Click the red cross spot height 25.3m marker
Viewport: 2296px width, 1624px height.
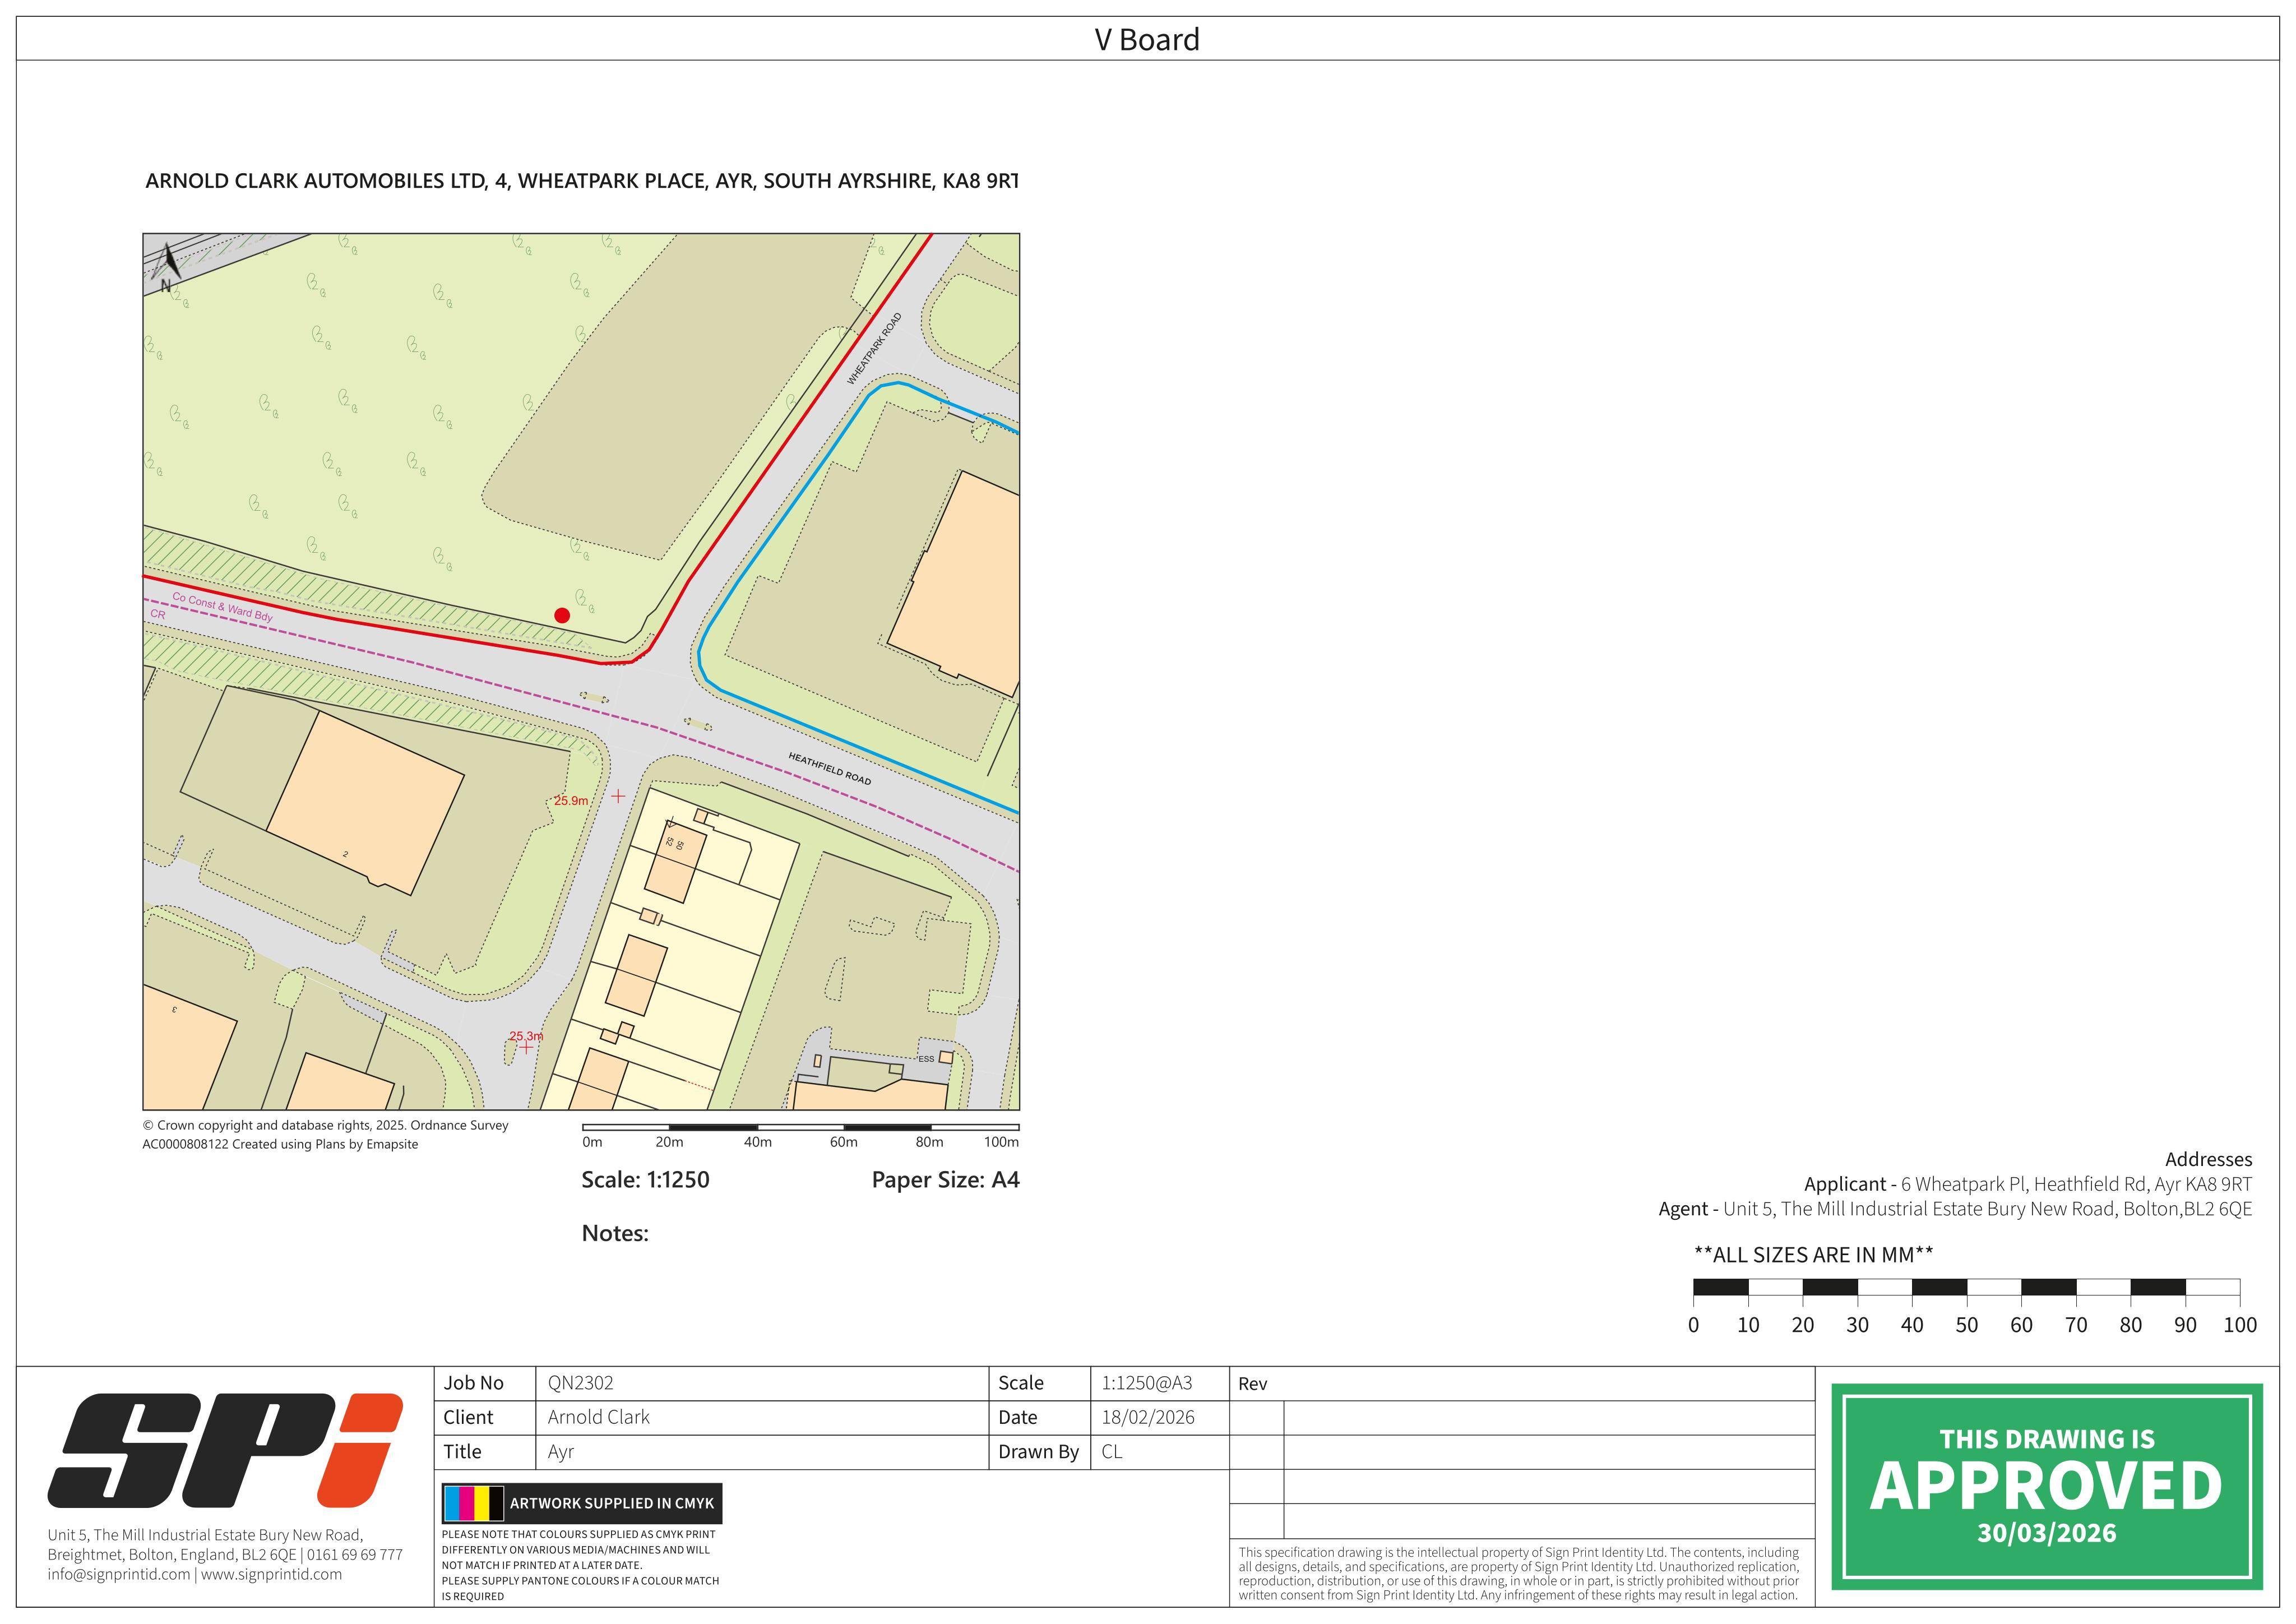(x=526, y=1047)
